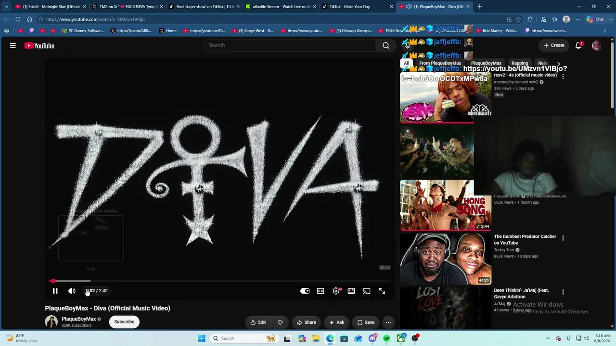Open the rexv2 4s video thumbnail
Image resolution: width=616 pixels, height=346 pixels.
click(x=446, y=98)
